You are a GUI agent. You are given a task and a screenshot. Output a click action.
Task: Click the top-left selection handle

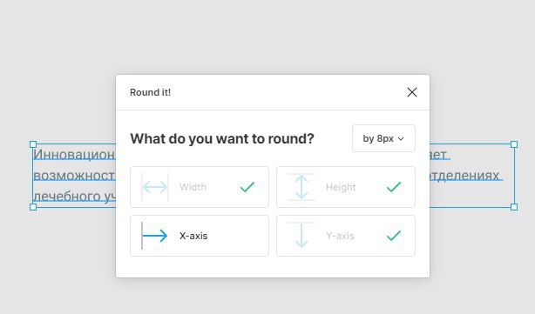click(33, 144)
